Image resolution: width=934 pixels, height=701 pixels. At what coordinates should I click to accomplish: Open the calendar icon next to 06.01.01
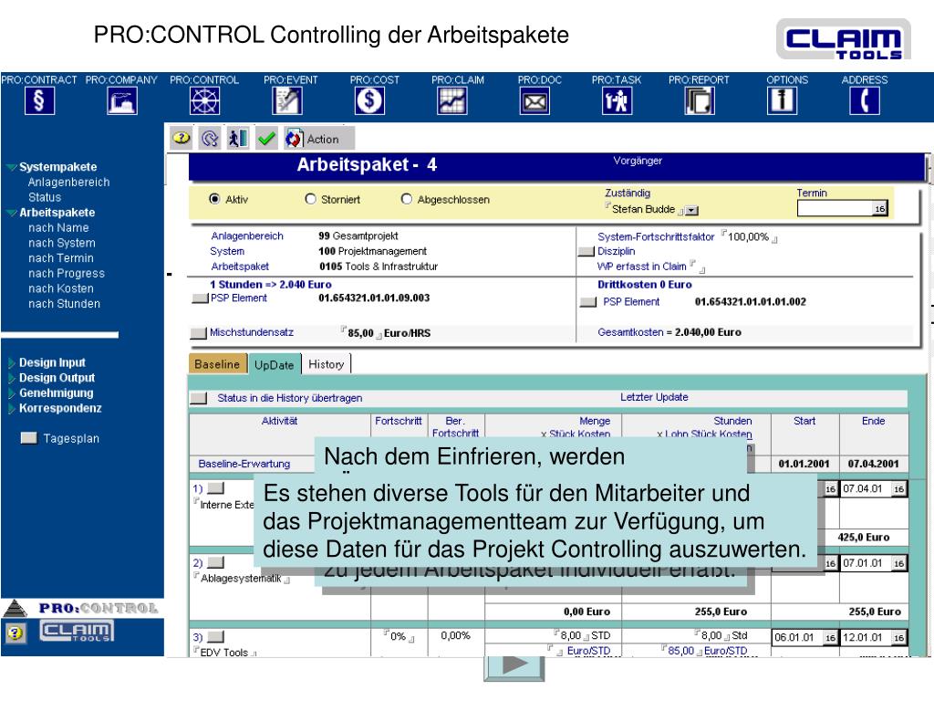coord(830,638)
